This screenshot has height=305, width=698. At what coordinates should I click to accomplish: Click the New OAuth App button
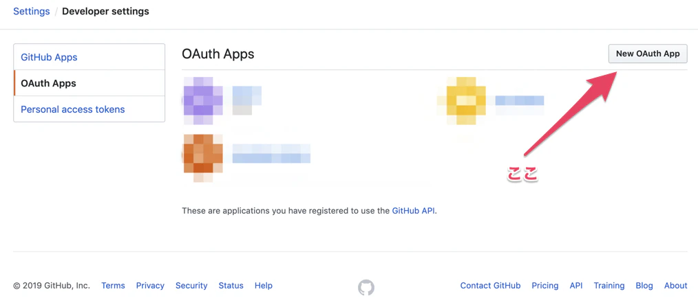648,54
